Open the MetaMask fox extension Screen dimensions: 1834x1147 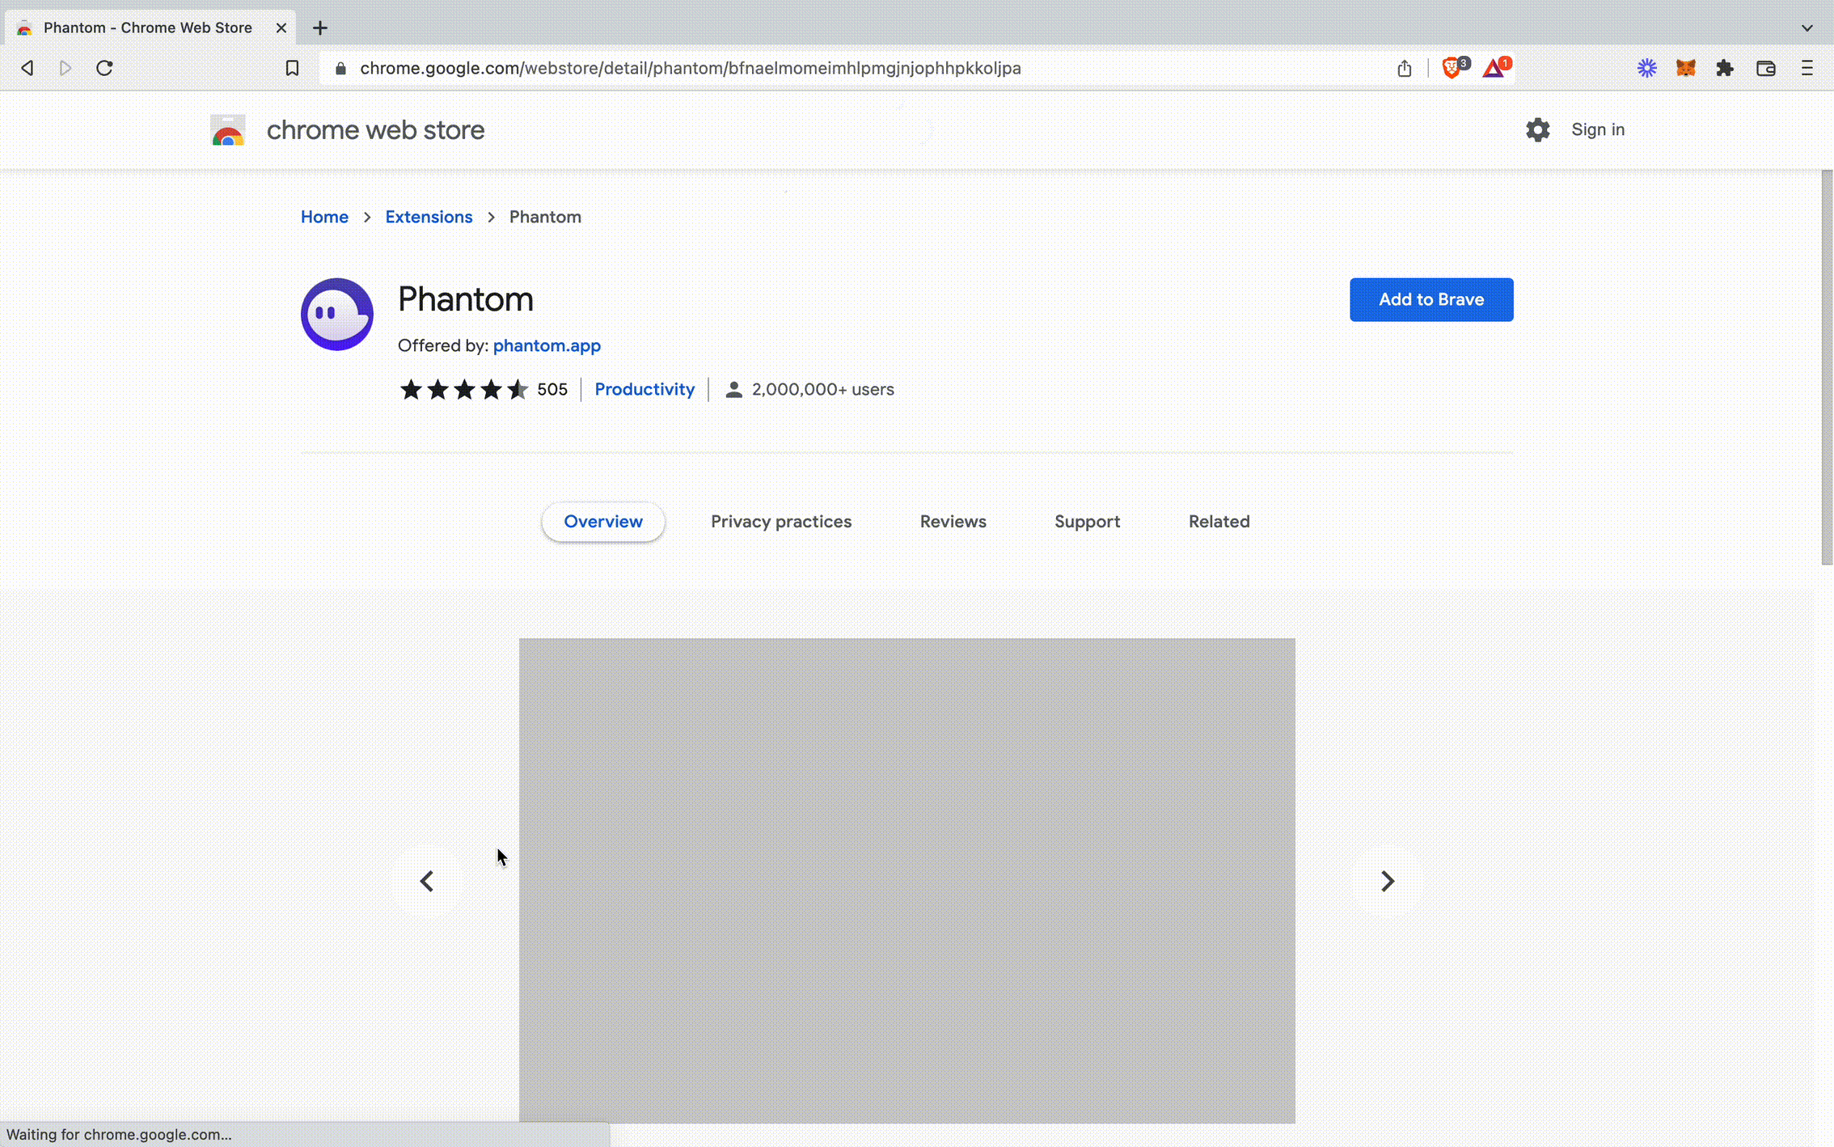click(x=1686, y=69)
